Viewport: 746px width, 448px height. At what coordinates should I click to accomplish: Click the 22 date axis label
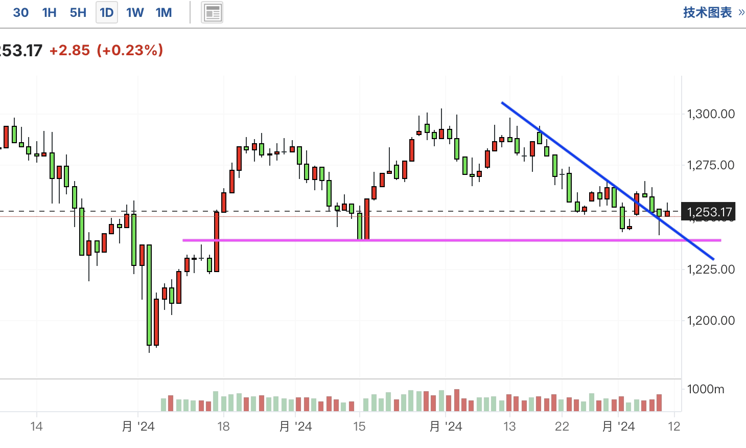(x=562, y=426)
